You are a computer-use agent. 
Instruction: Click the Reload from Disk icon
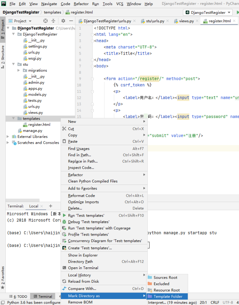(64, 281)
